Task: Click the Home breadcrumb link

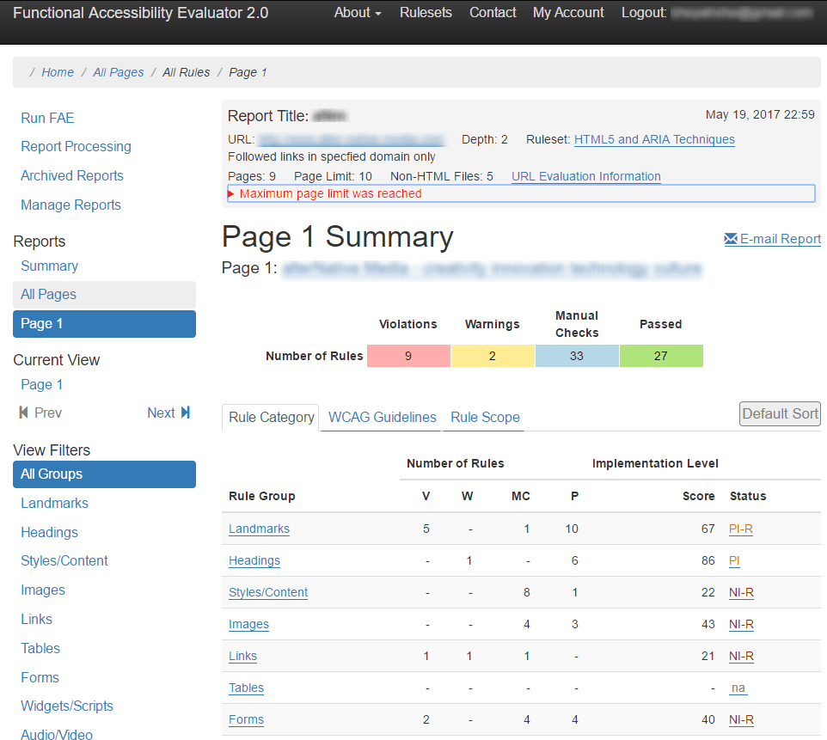Action: coord(58,72)
